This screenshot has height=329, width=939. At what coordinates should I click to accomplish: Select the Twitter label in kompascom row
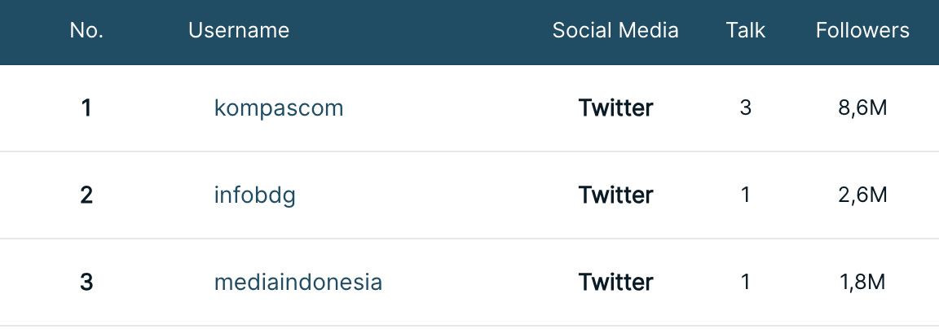pyautogui.click(x=615, y=108)
